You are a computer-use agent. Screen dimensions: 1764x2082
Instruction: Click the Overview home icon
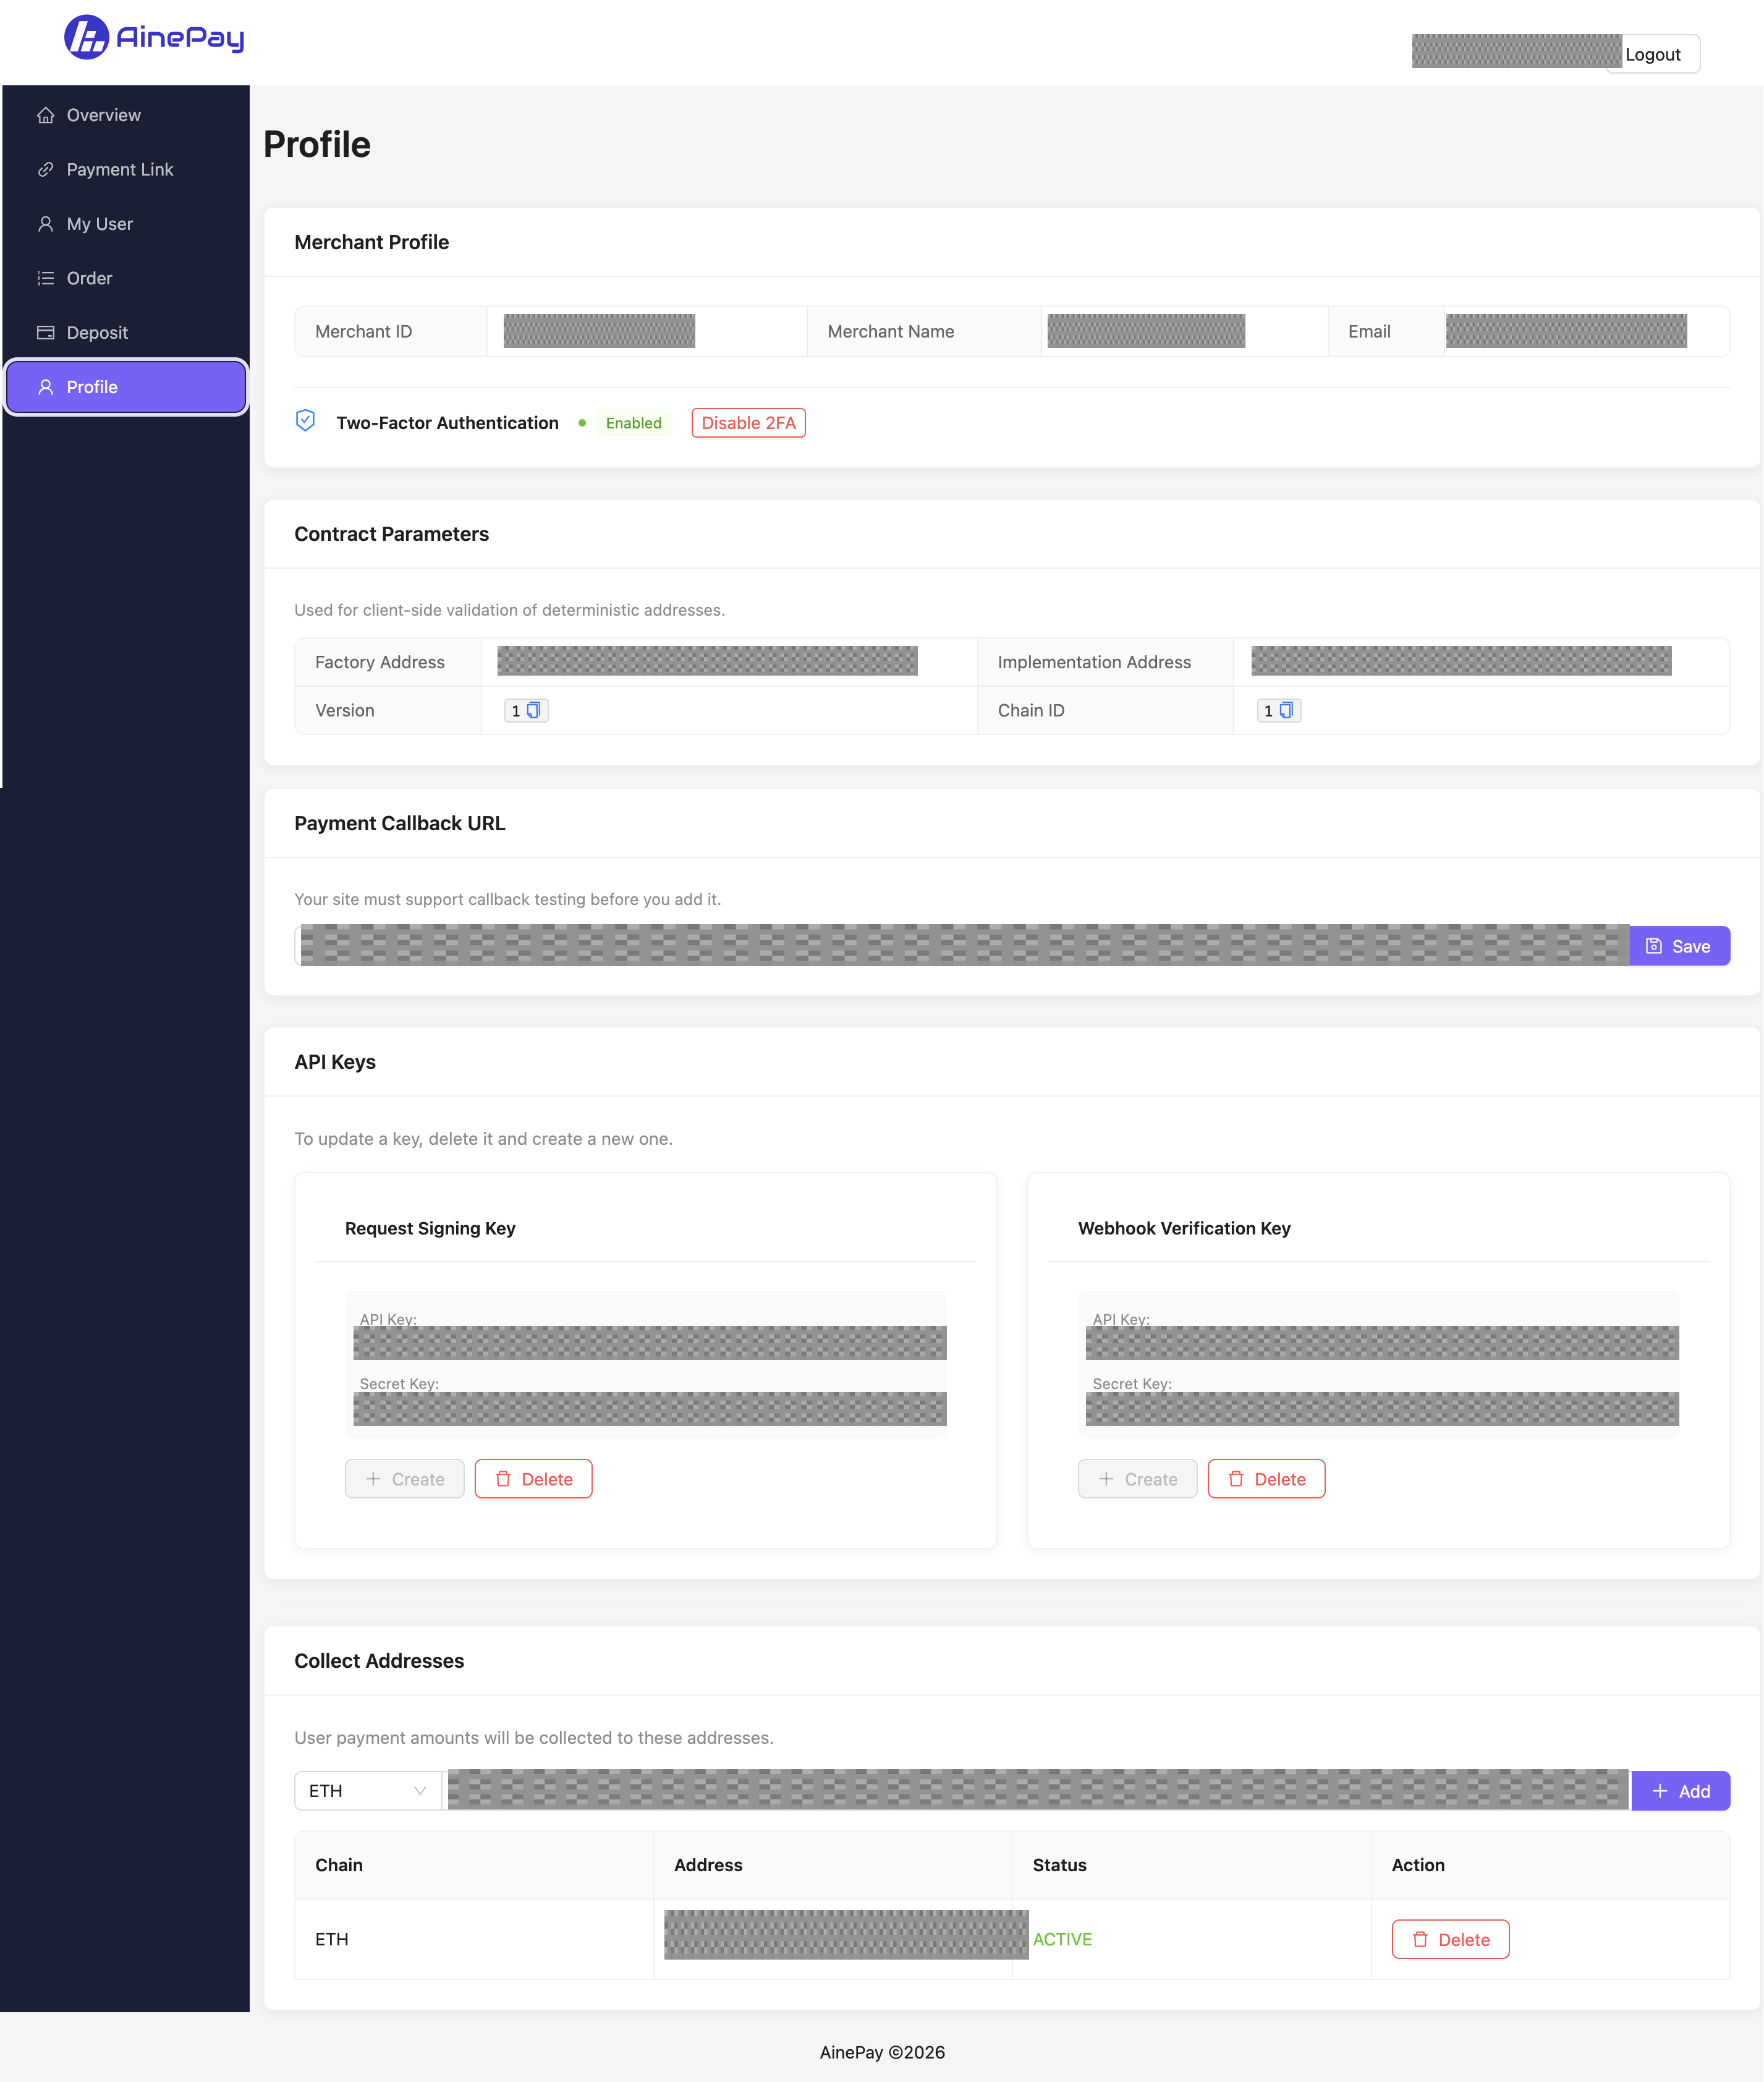(x=45, y=115)
